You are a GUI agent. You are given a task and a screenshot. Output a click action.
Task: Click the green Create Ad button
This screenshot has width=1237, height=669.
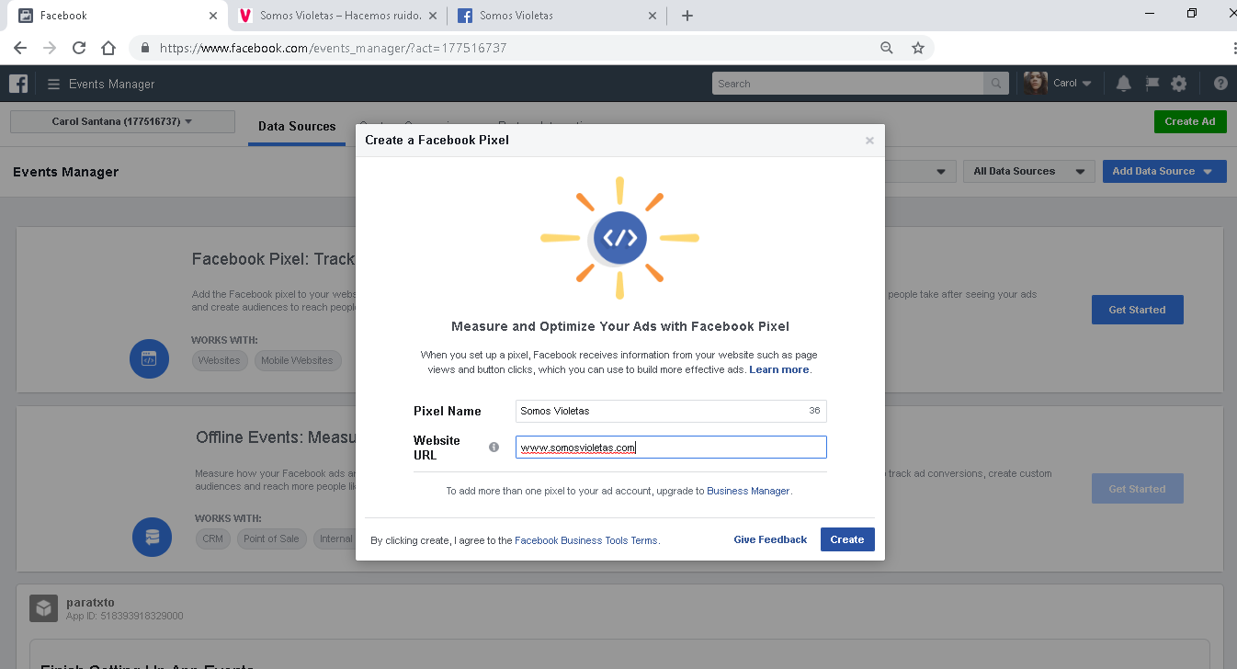pyautogui.click(x=1190, y=121)
